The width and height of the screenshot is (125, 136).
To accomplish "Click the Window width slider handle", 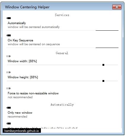I will coord(103,65).
